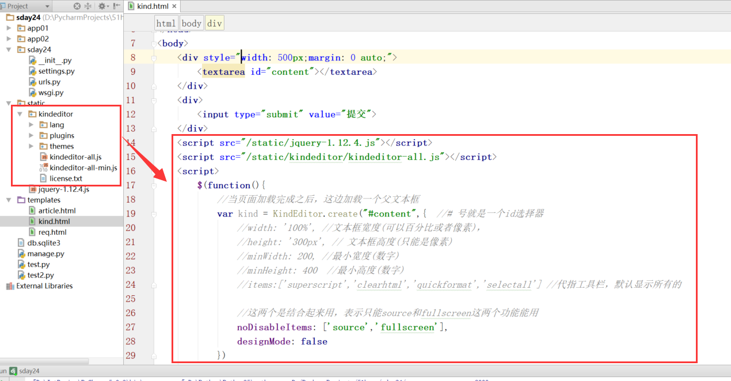Click the kindeditor folder icon
The height and width of the screenshot is (381, 731).
(x=33, y=114)
